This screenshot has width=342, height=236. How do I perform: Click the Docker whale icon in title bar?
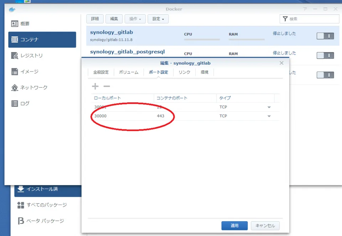tap(12, 9)
